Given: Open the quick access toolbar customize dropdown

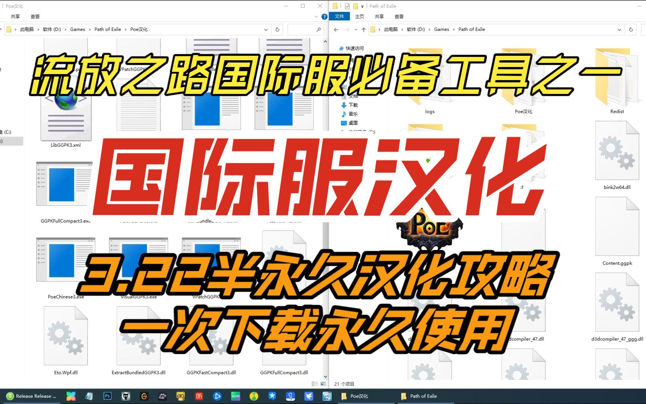Looking at the screenshot, I should click(x=362, y=6).
